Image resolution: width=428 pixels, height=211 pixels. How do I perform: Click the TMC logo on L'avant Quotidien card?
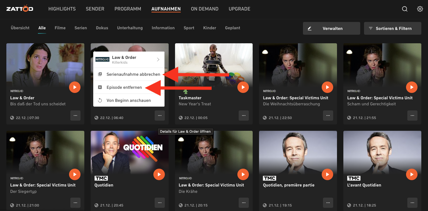[354, 178]
